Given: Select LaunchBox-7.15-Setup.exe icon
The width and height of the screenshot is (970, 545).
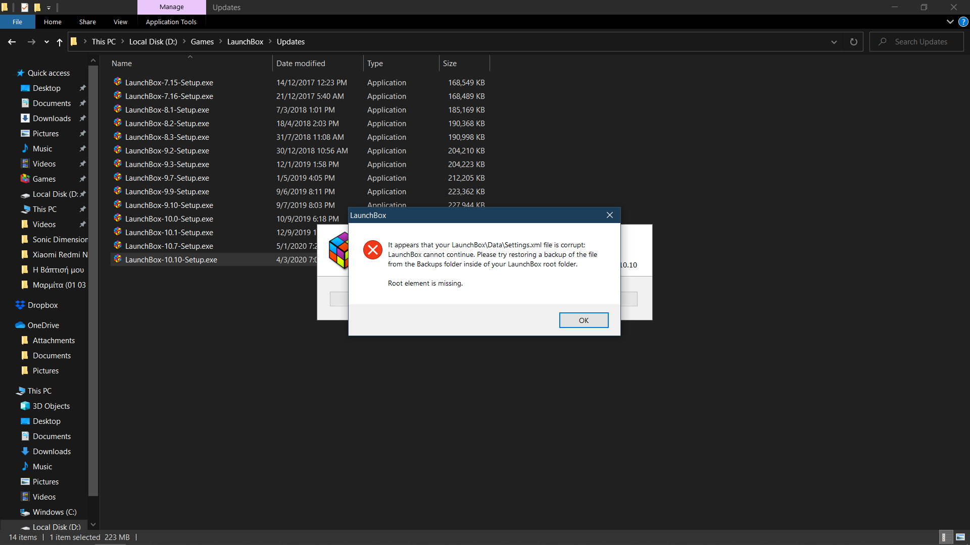Looking at the screenshot, I should click(x=118, y=82).
